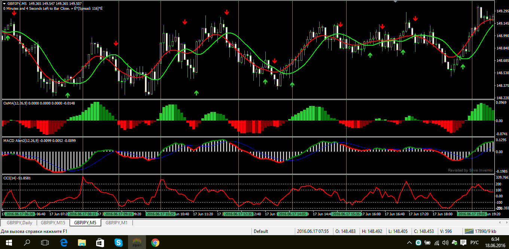509x249 pixels.
Task: Launch Skype from the taskbar
Action: click(119, 243)
